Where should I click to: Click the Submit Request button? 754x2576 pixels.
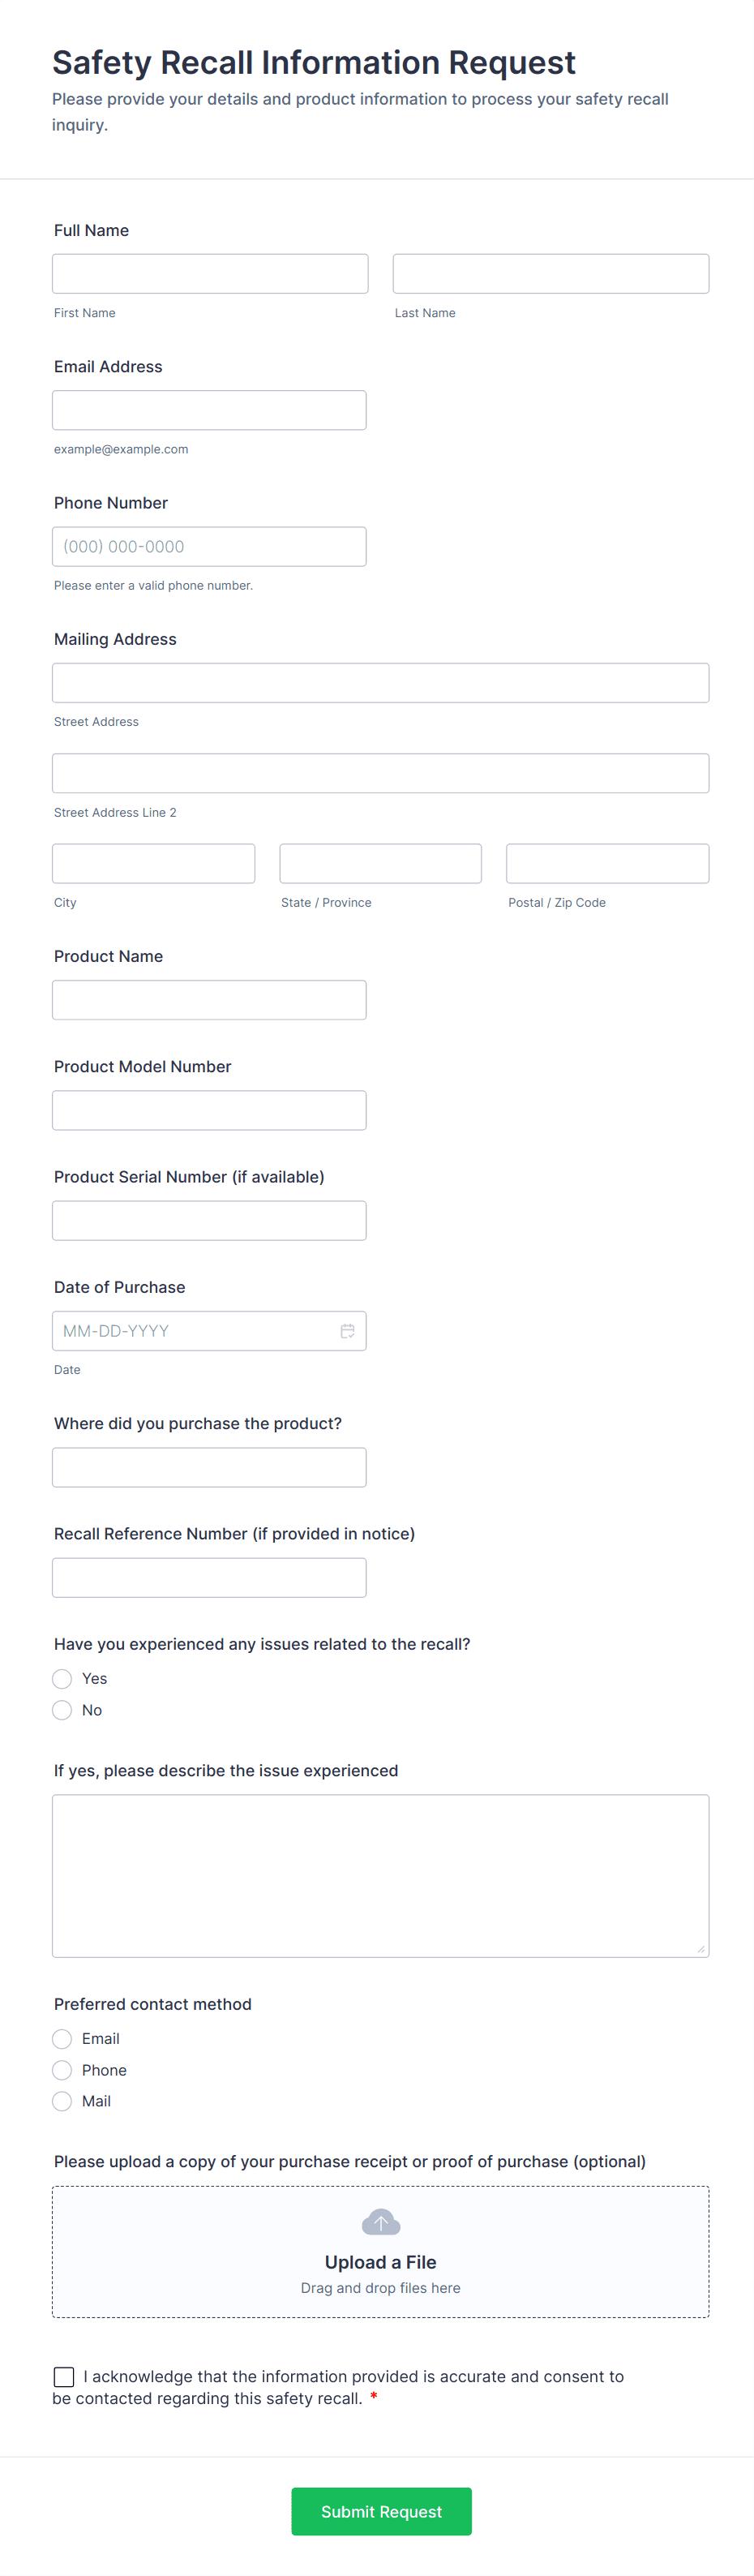tap(380, 2511)
